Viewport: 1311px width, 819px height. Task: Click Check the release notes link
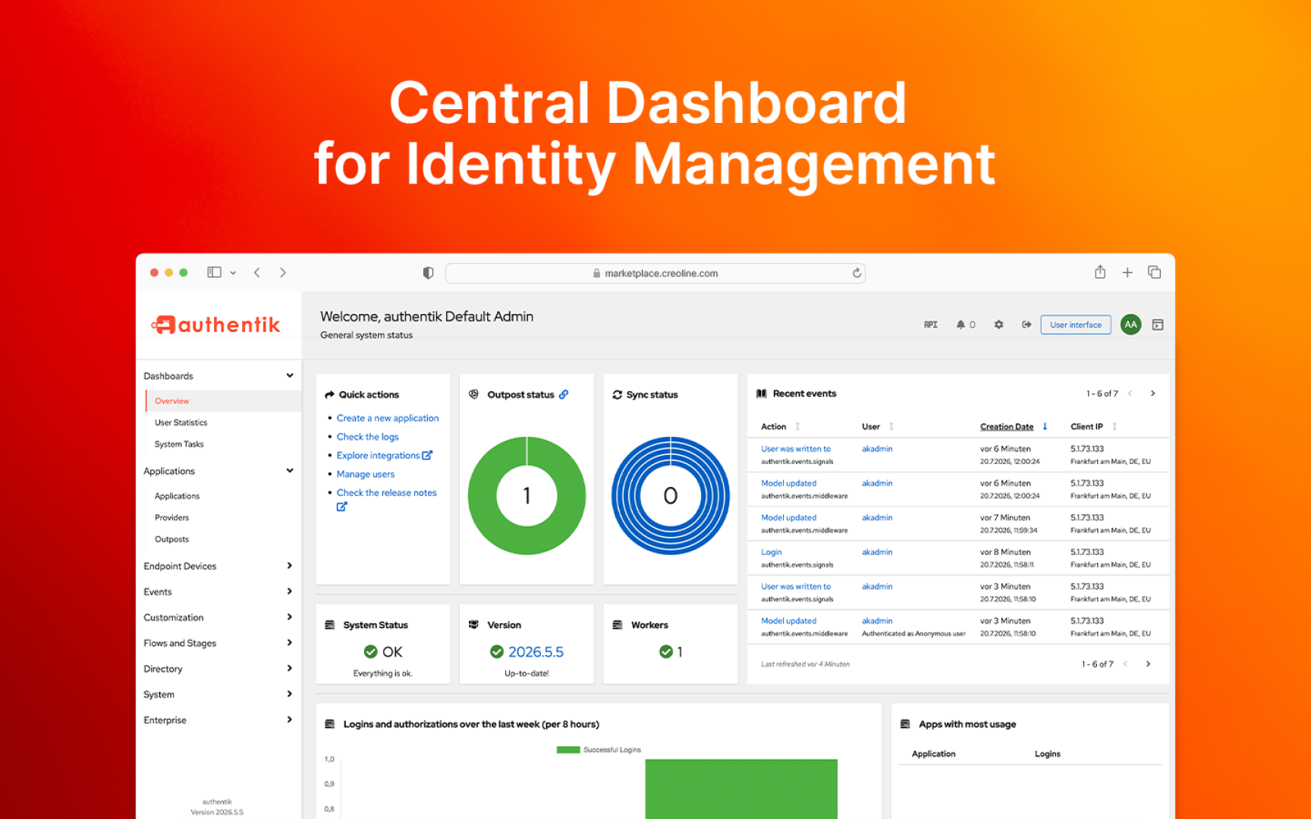pyautogui.click(x=387, y=493)
